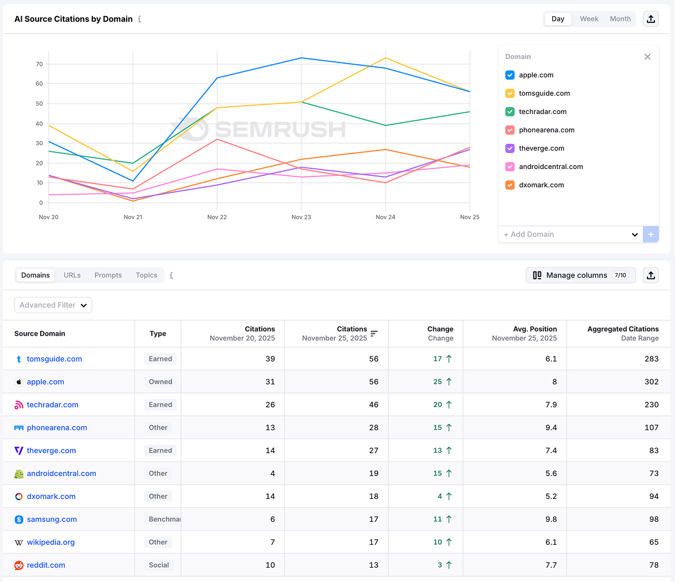
Task: Select the Week view option
Action: (589, 19)
